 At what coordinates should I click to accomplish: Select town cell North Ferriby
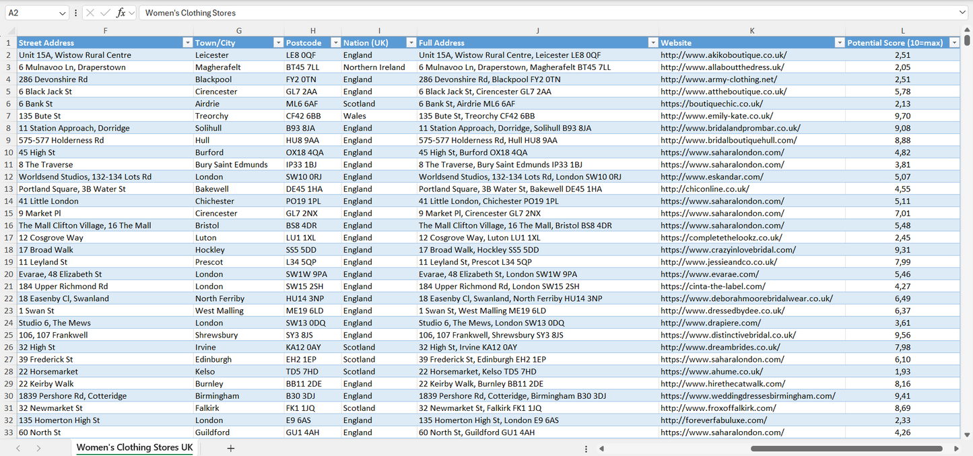click(239, 298)
